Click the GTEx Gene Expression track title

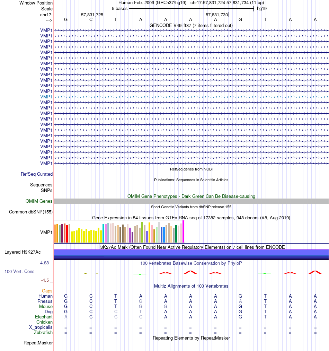191,218
